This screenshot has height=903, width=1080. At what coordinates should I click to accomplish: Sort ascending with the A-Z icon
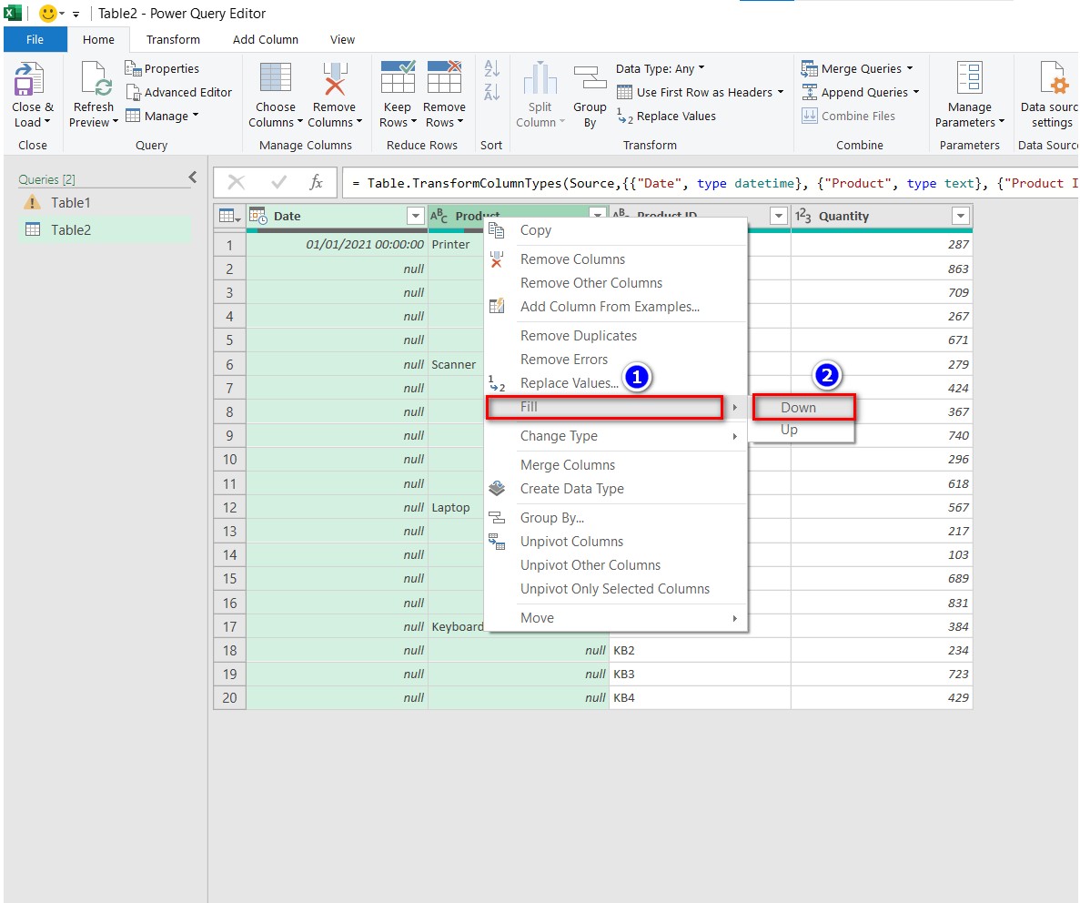[x=492, y=69]
